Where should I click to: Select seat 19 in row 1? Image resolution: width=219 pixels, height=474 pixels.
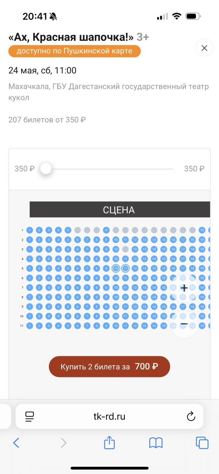pyautogui.click(x=202, y=230)
